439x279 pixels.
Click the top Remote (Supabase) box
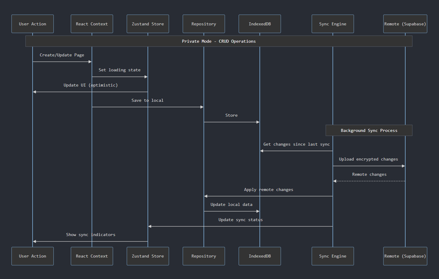(405, 24)
